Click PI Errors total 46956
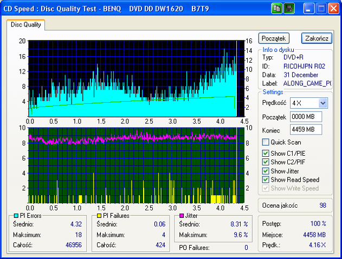342x259 pixels. click(74, 245)
